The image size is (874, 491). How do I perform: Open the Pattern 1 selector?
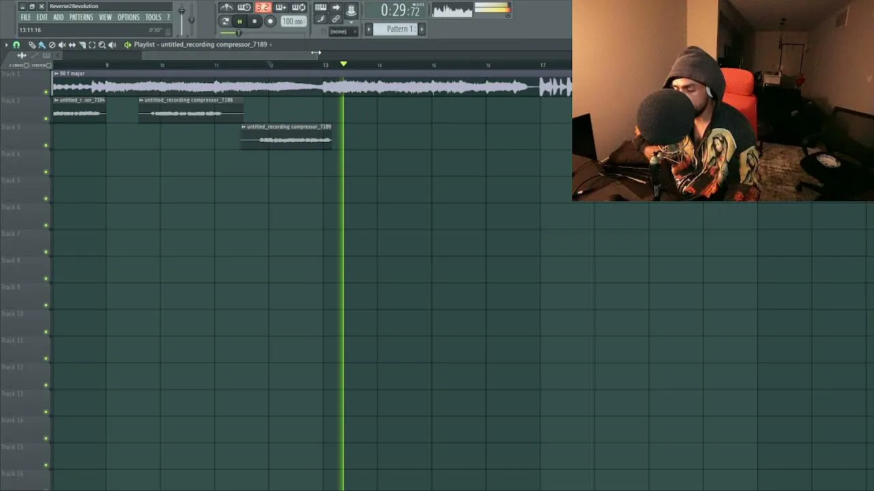(x=395, y=29)
